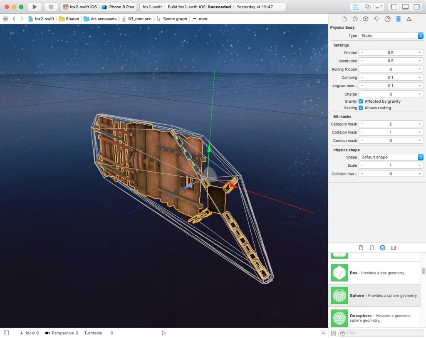
Task: Increase Friction value with plus
Action: pos(420,52)
